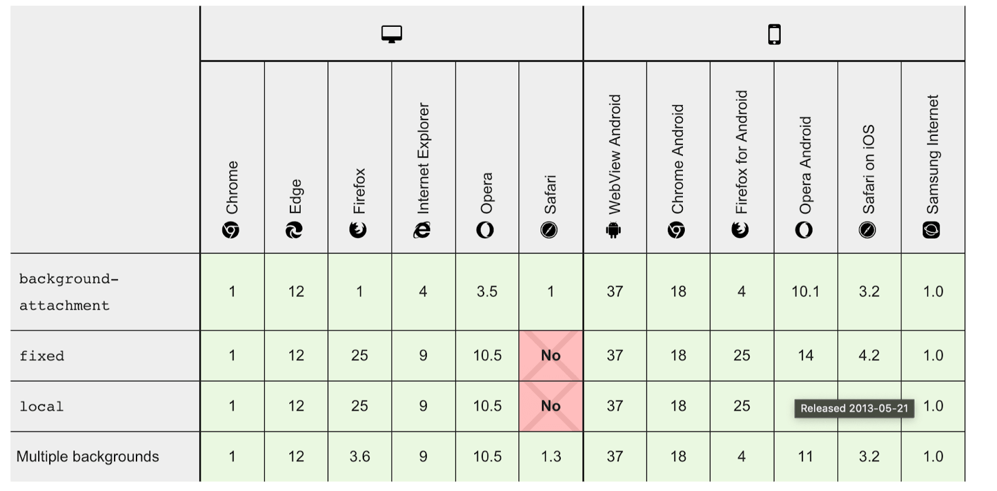Viewport: 997px width, 491px height.
Task: Select the local feature row label
Action: [x=41, y=406]
